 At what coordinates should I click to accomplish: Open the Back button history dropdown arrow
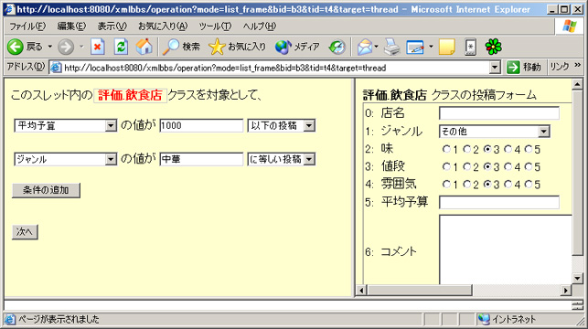pyautogui.click(x=49, y=47)
